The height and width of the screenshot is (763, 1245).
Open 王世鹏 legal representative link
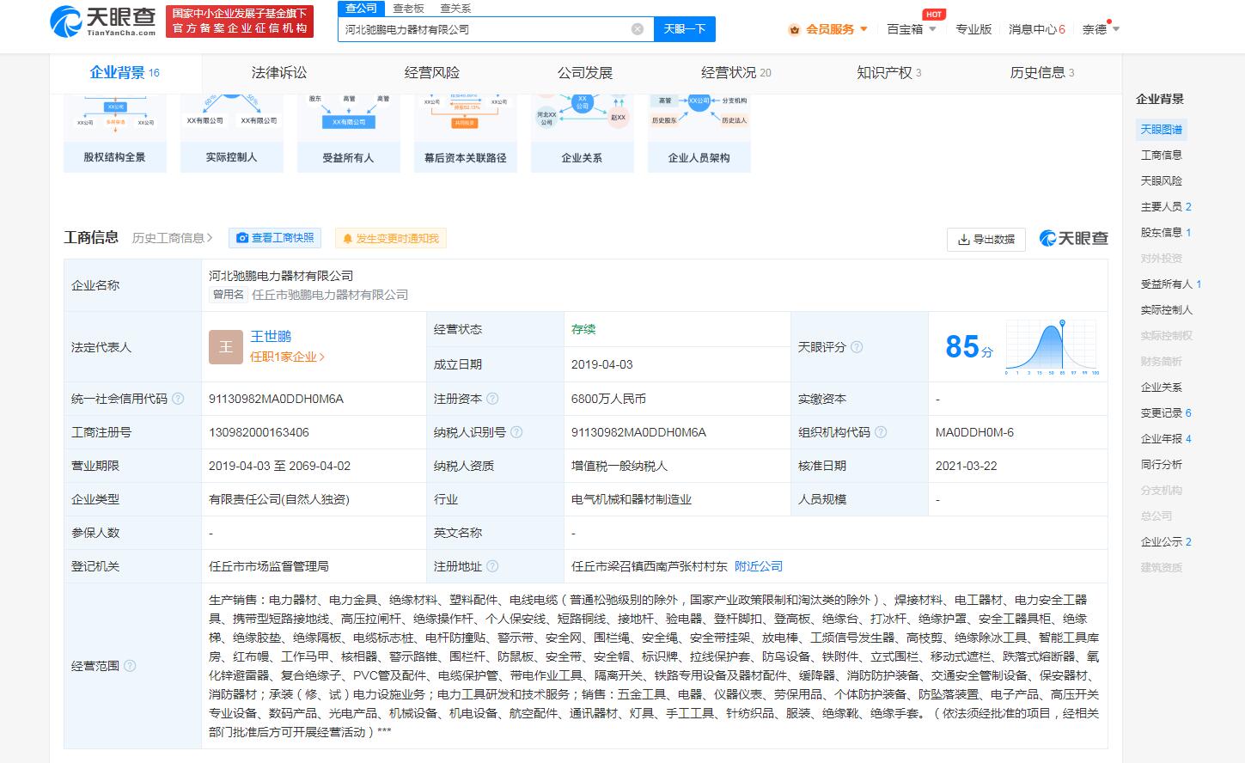point(271,336)
